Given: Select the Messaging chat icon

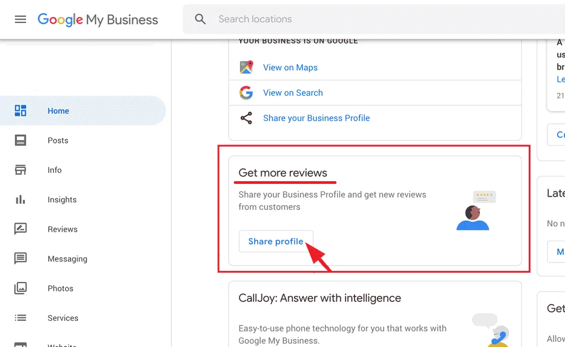Looking at the screenshot, I should 20,259.
